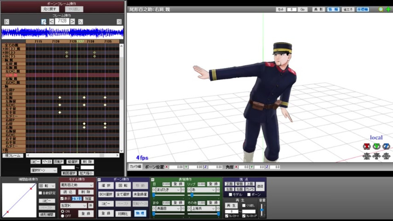393x221 pixels.
Task: Toggle 座標軸 axis display viewport button
Action: (363, 9)
